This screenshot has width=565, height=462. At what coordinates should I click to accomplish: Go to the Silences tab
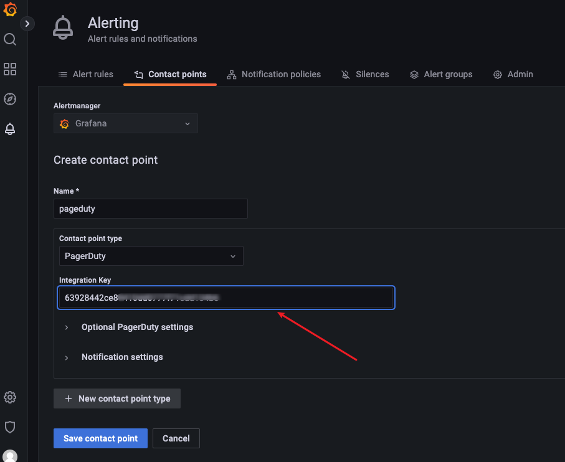pos(365,75)
